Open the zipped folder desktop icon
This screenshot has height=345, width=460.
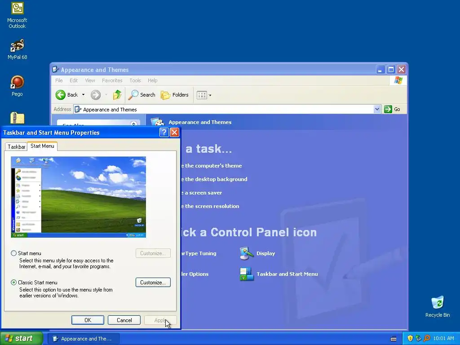18,118
